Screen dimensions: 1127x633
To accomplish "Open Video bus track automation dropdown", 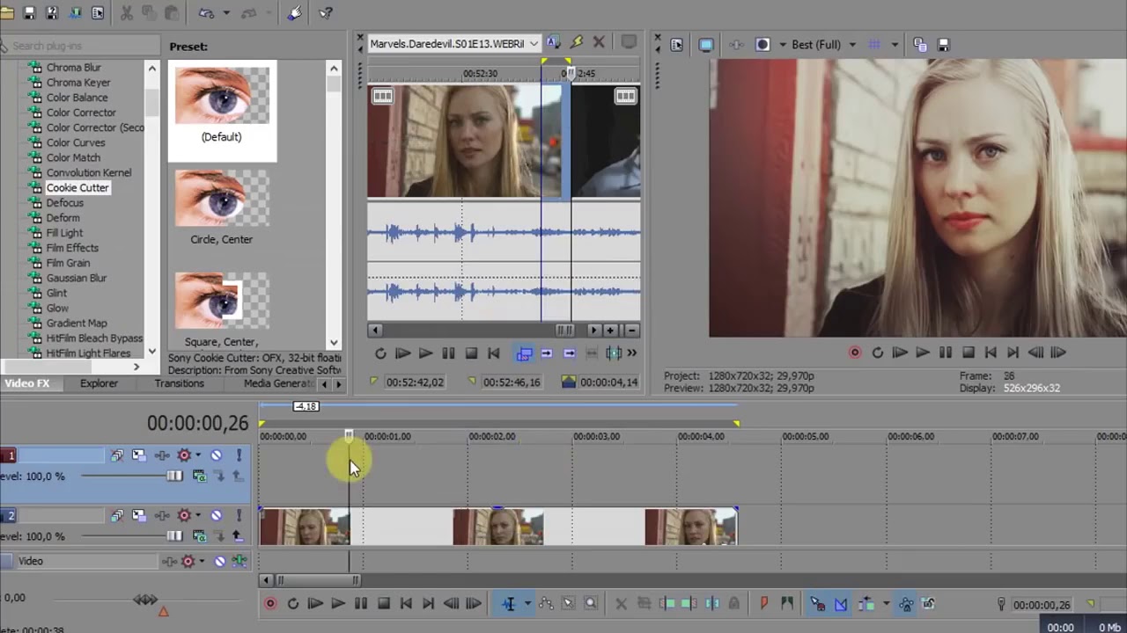I will pos(202,561).
